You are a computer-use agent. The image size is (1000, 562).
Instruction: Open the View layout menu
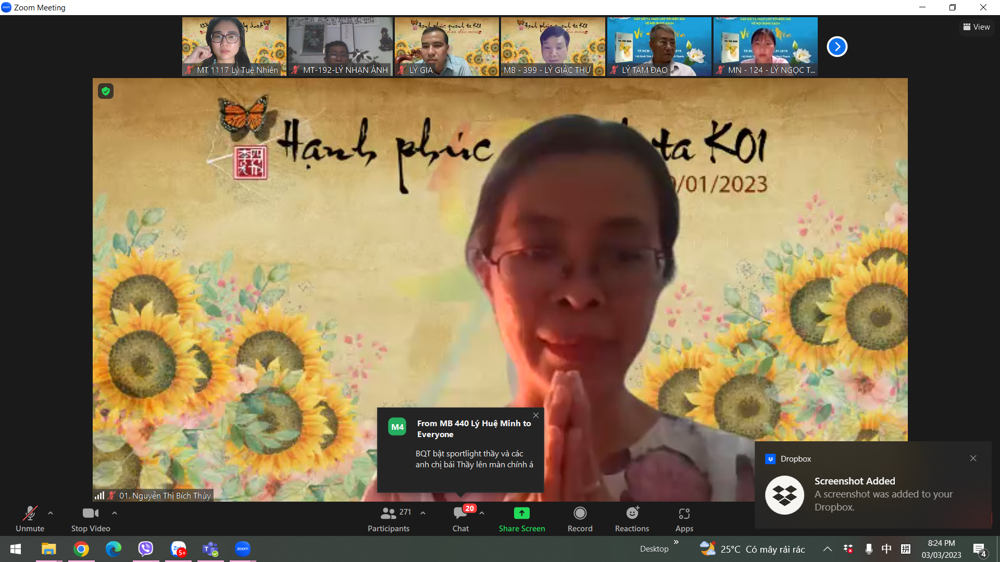pos(977,27)
